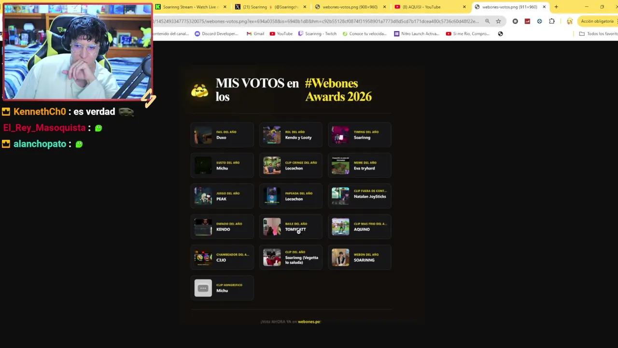Click the Fail del Año Duxo thumbnail
This screenshot has width=618, height=348.
tap(203, 135)
